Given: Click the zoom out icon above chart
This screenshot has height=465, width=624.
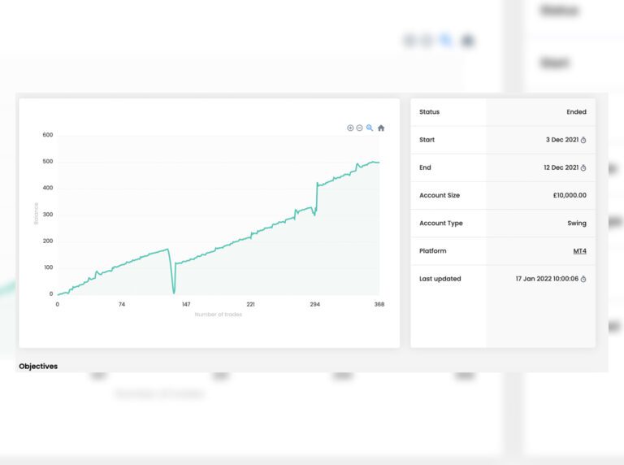Looking at the screenshot, I should [x=360, y=128].
